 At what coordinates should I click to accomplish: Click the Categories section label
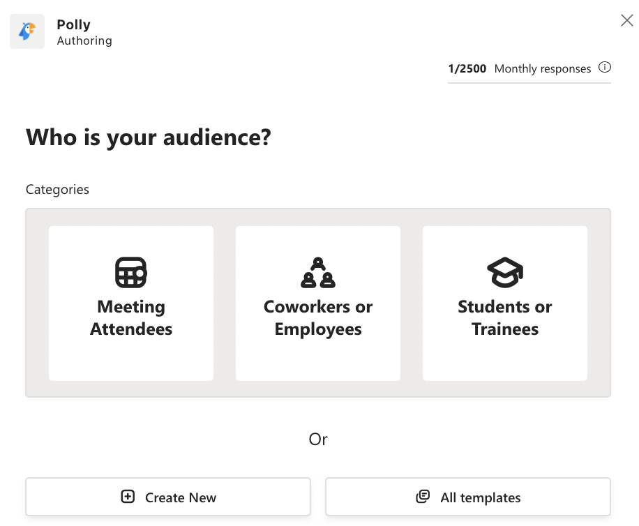tap(57, 189)
